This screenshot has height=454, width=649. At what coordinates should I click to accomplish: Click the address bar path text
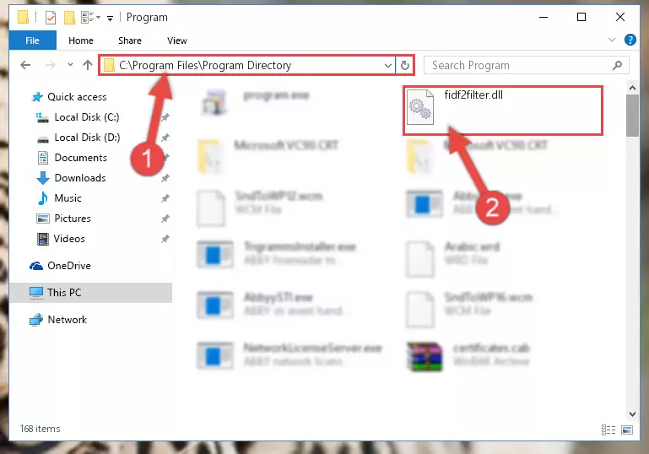(x=205, y=65)
